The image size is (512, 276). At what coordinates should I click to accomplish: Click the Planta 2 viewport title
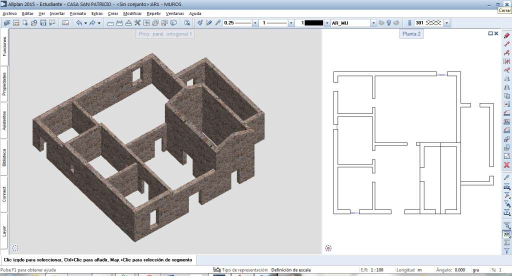pos(412,34)
